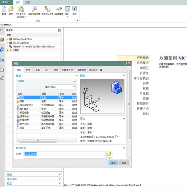This screenshot has width=187, height=187.
Task: Select the 逻辑布线 template row
Action: (47, 116)
